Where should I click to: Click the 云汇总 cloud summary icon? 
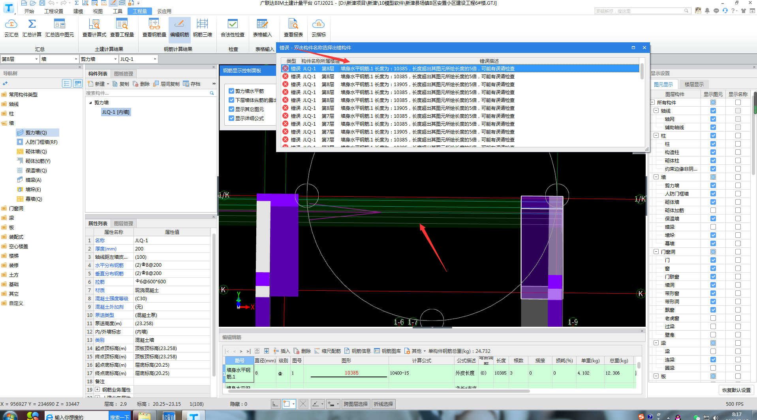tap(11, 28)
